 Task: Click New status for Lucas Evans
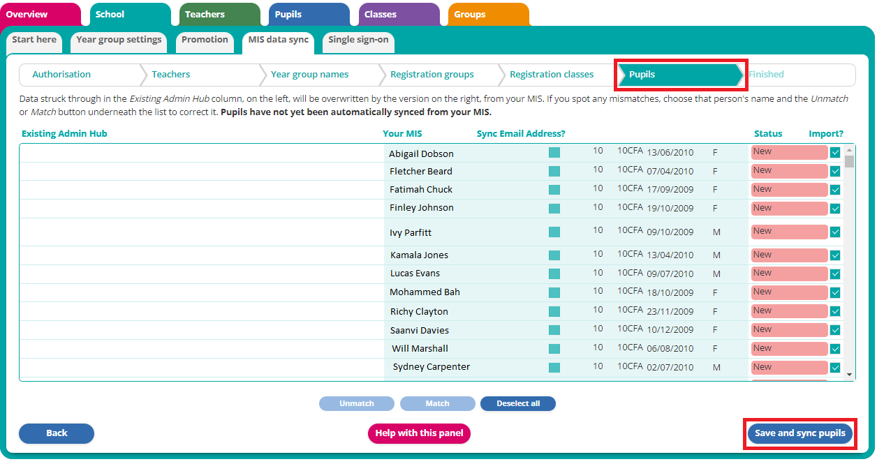(789, 274)
